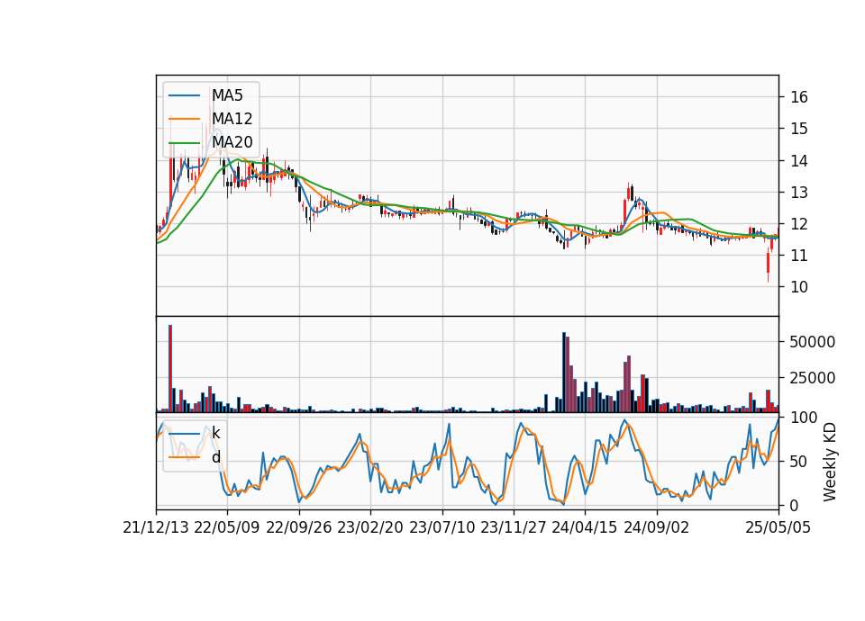Screen dimensions: 865x621
Task: Click the 22/05/09 date label
Action: (x=227, y=527)
